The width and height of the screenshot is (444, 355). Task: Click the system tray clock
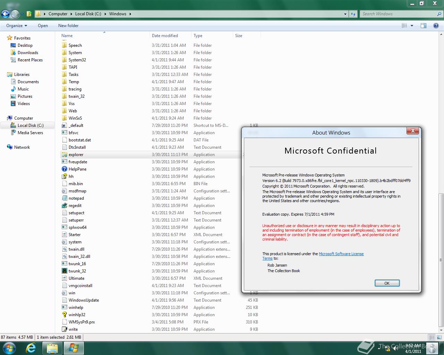click(413, 348)
